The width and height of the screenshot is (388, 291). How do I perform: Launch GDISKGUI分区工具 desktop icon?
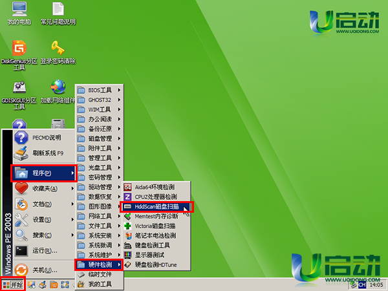pyautogui.click(x=19, y=95)
